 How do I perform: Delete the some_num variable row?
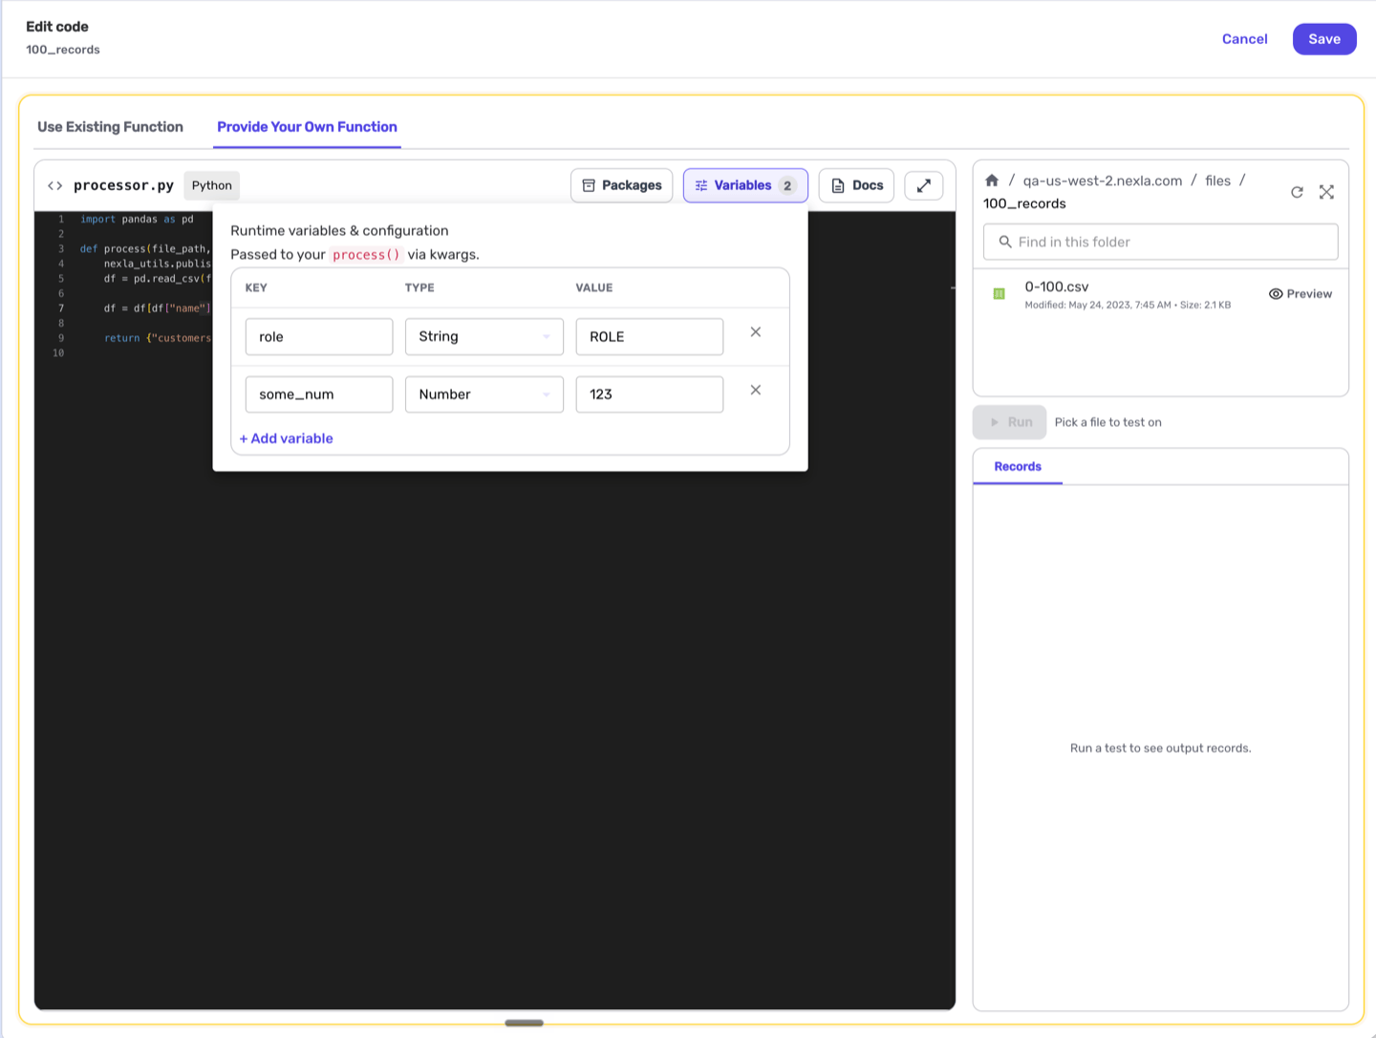coord(756,391)
